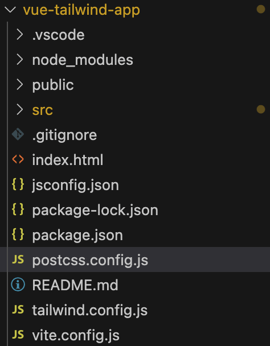This screenshot has width=270, height=346.
Task: Click the HTML brackets icon for index.html
Action: click(18, 159)
